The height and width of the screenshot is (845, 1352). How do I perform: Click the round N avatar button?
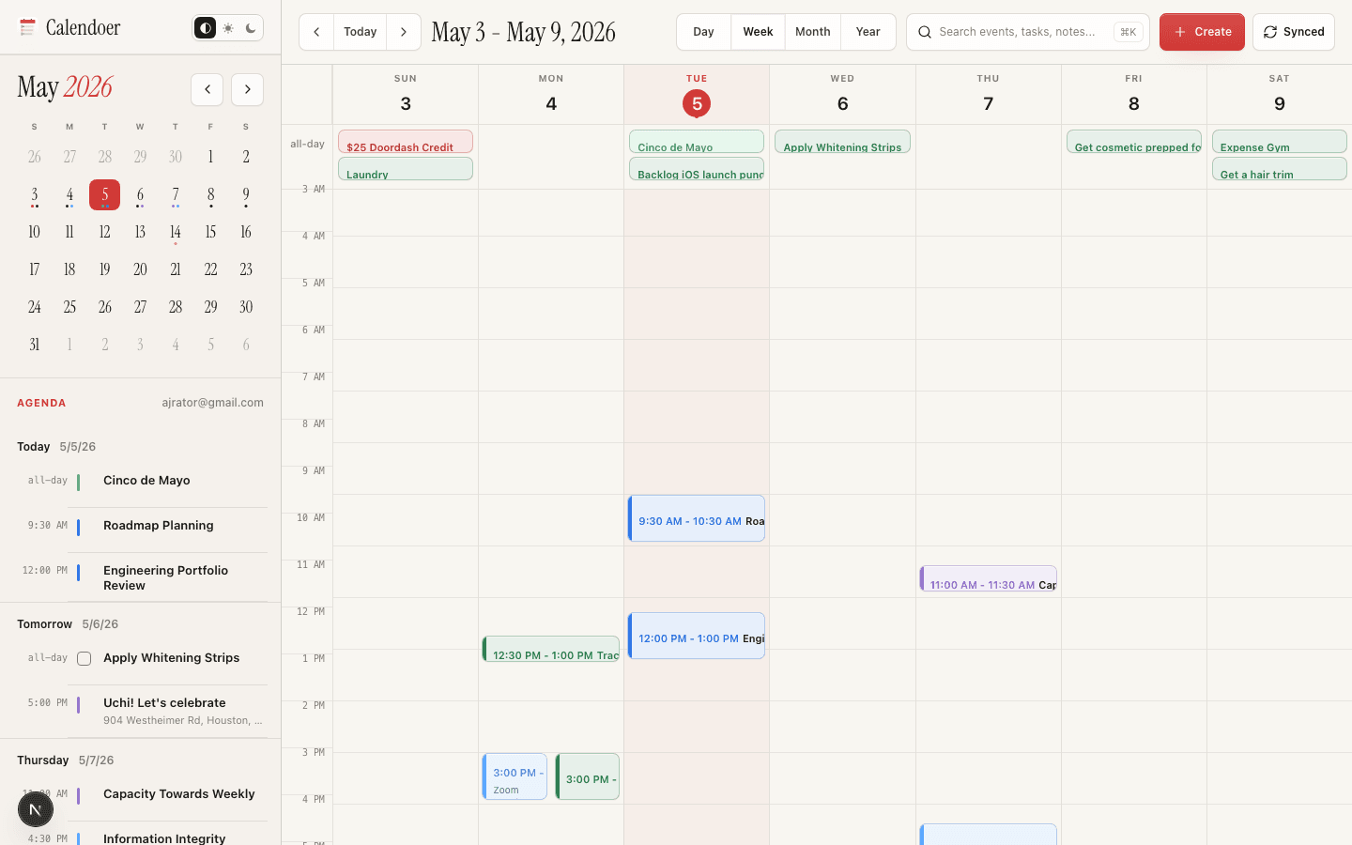36,809
